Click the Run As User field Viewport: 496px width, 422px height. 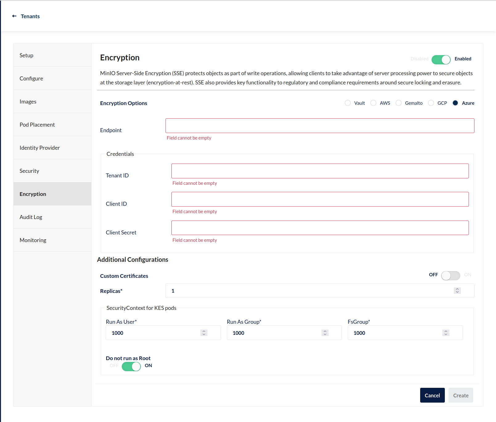pyautogui.click(x=163, y=333)
